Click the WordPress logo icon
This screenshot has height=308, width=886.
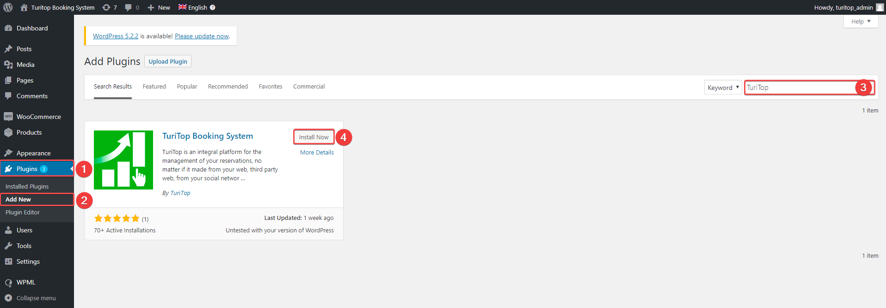pos(8,7)
